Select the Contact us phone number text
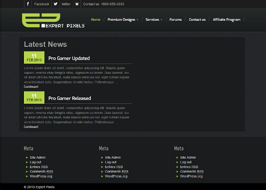Viewport: 266px width, 190px height. click(x=103, y=4)
